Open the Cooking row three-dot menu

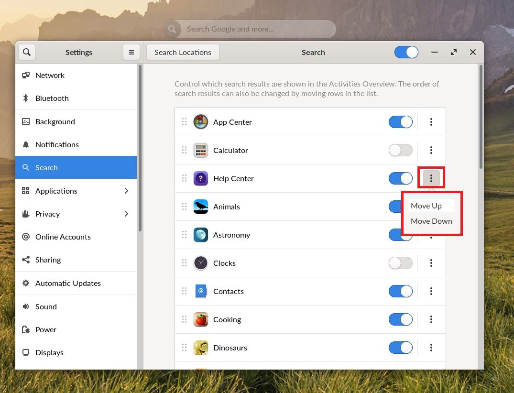(x=431, y=319)
